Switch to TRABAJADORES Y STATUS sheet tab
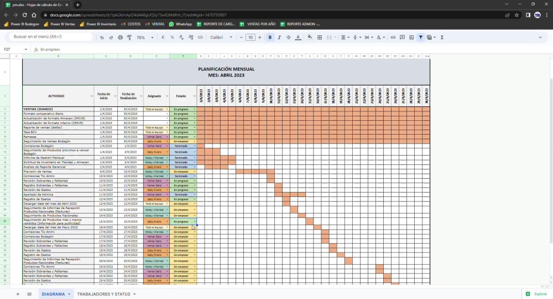This screenshot has height=299, width=553. coord(104,294)
